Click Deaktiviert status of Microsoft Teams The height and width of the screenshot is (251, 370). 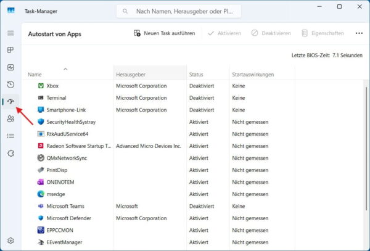tap(202, 206)
